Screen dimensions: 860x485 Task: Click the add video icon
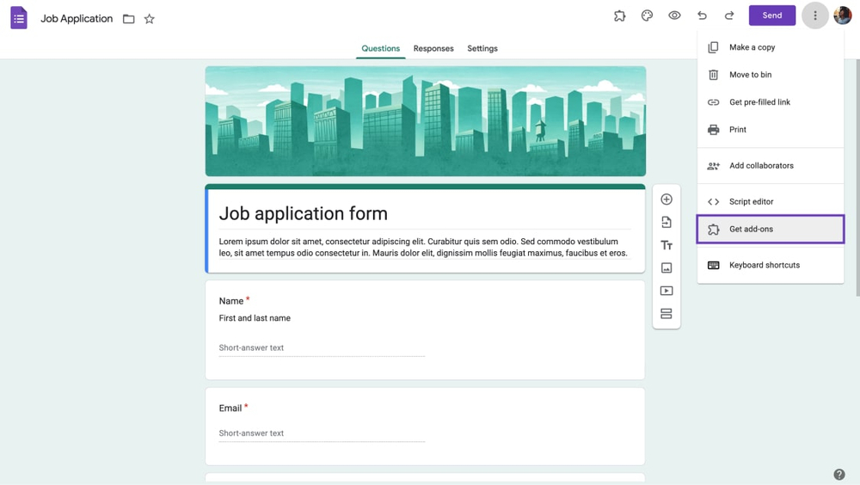coord(666,291)
